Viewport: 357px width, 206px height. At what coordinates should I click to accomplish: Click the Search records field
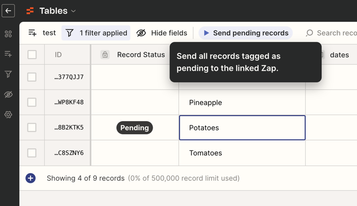click(x=335, y=33)
